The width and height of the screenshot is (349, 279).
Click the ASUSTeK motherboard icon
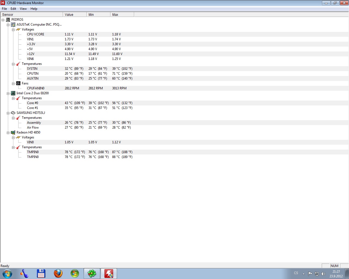[13, 25]
